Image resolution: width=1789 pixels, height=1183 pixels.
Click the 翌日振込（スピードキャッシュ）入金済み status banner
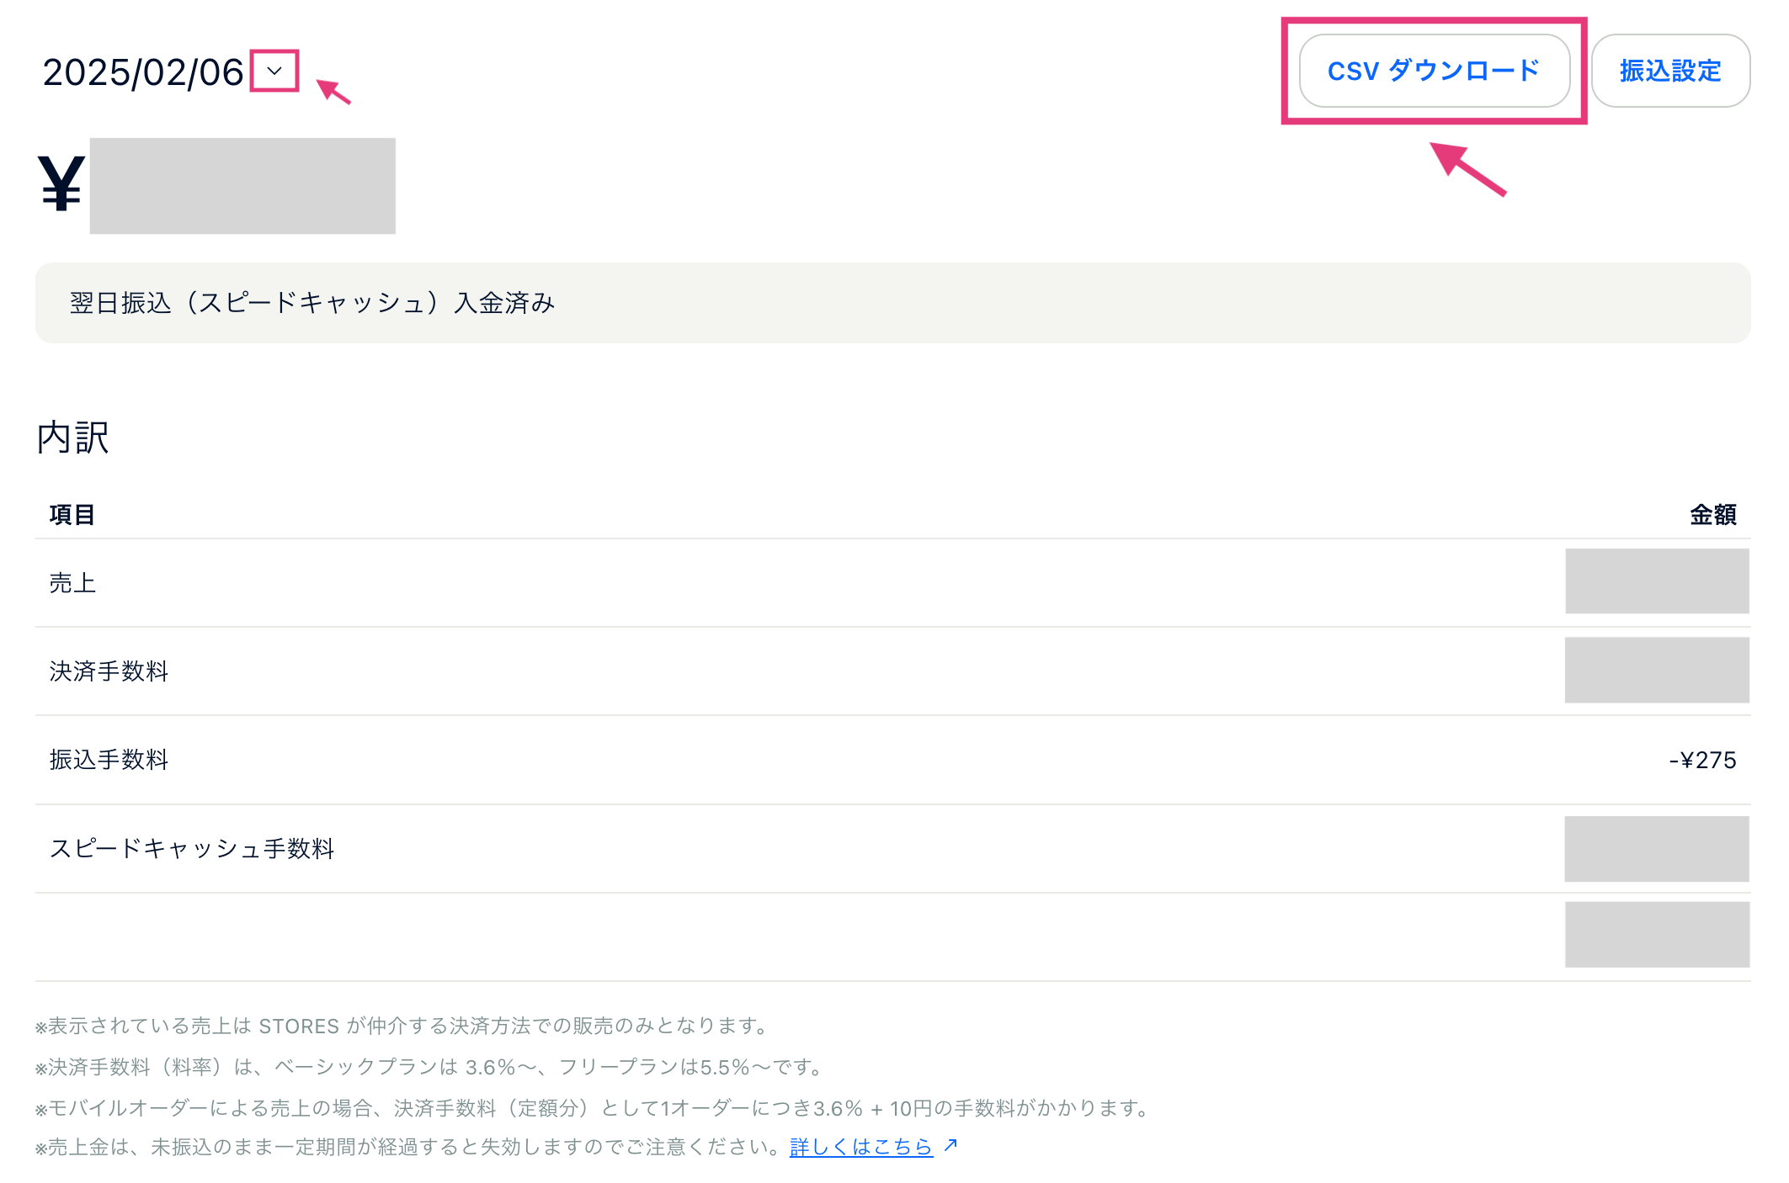point(892,303)
